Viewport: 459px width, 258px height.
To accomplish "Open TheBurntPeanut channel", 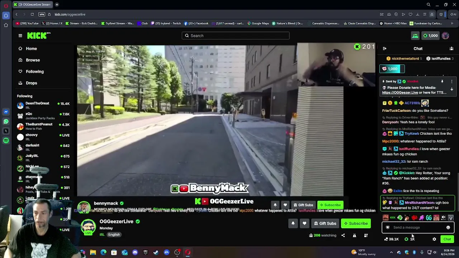I will click(x=43, y=126).
